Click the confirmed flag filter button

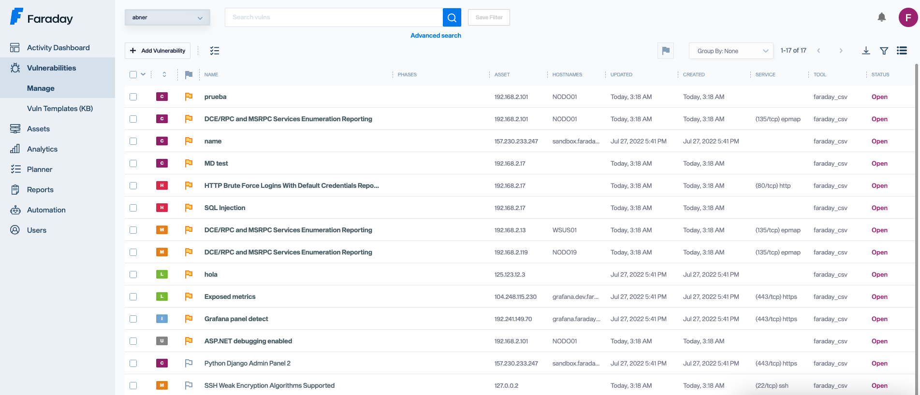point(666,51)
